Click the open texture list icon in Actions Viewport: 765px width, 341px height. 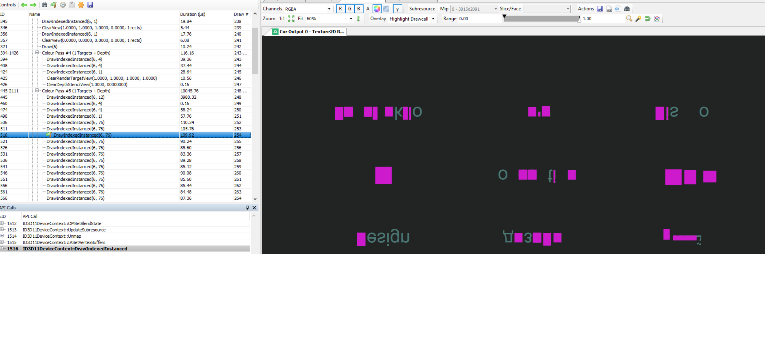pos(609,9)
